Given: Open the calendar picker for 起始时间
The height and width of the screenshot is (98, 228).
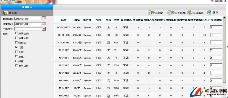Looking at the screenshot, I should click(44, 18).
